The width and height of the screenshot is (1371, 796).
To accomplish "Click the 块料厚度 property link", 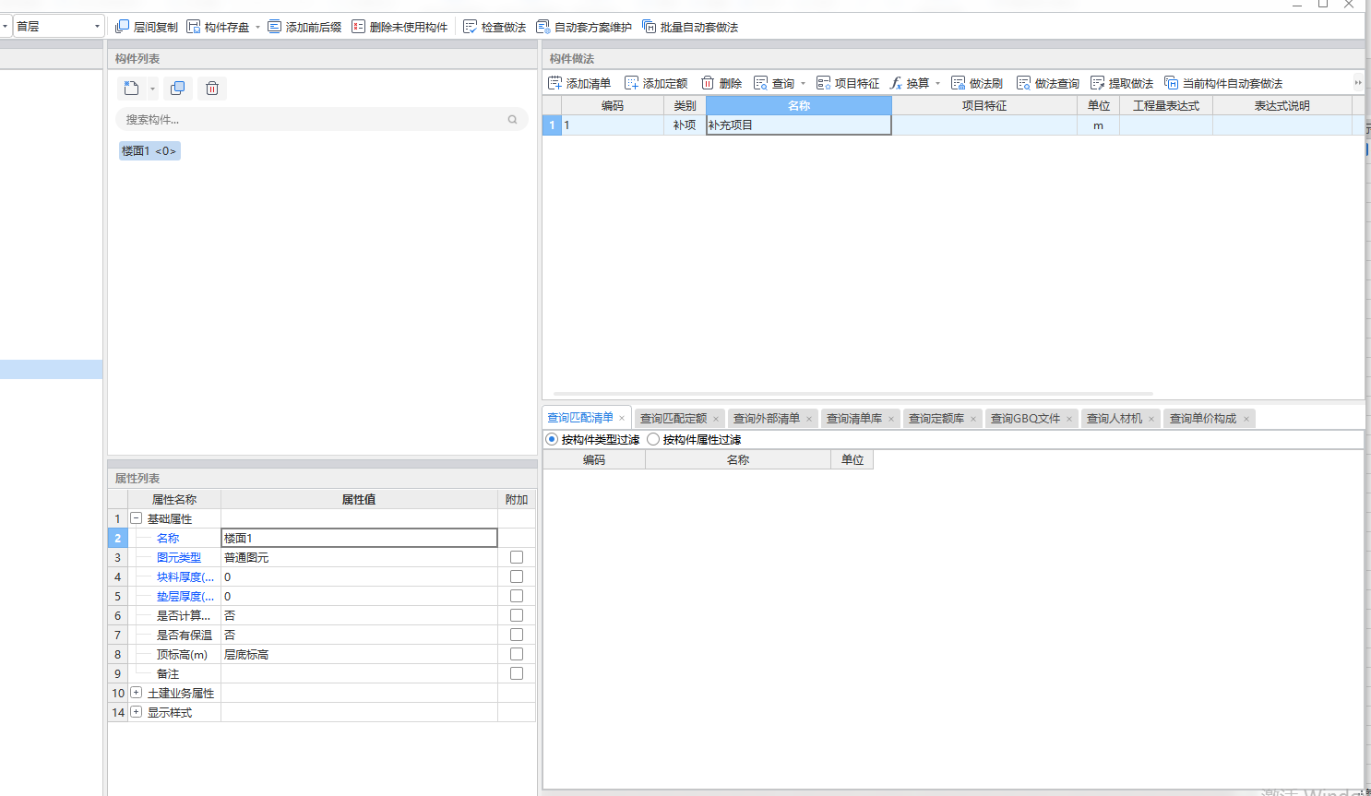I will (x=185, y=576).
